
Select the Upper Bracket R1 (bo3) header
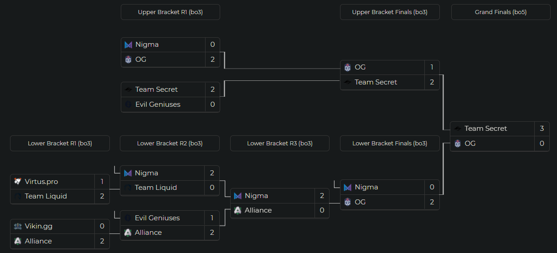coord(170,12)
